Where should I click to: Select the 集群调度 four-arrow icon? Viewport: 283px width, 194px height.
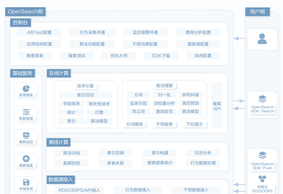click(26, 159)
